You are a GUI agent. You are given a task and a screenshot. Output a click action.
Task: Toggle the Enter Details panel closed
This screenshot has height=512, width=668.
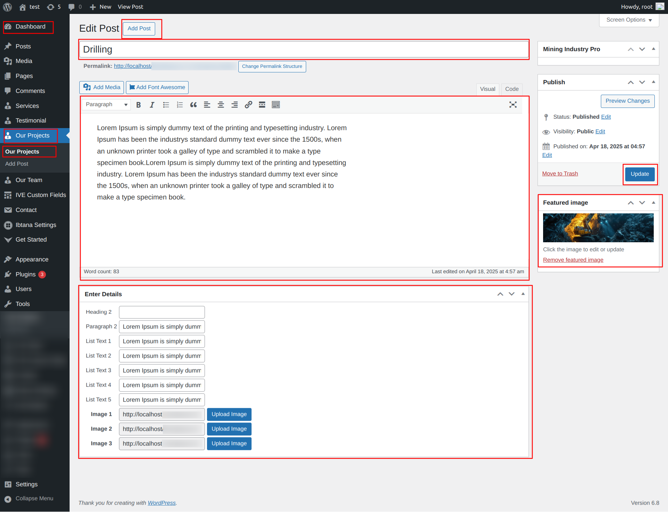pos(523,294)
